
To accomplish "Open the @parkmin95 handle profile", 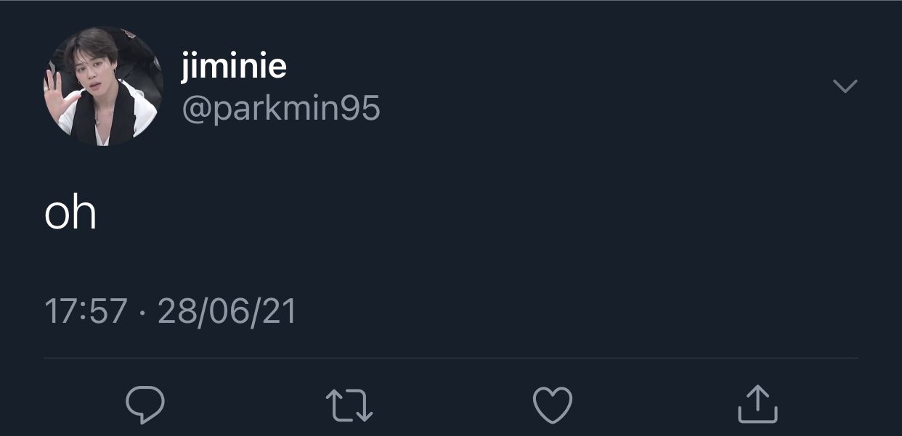I will (280, 109).
